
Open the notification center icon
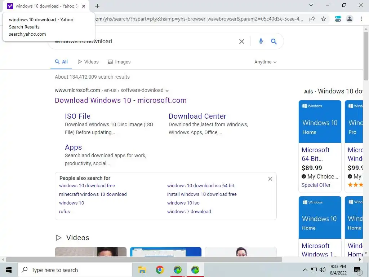pyautogui.click(x=358, y=270)
